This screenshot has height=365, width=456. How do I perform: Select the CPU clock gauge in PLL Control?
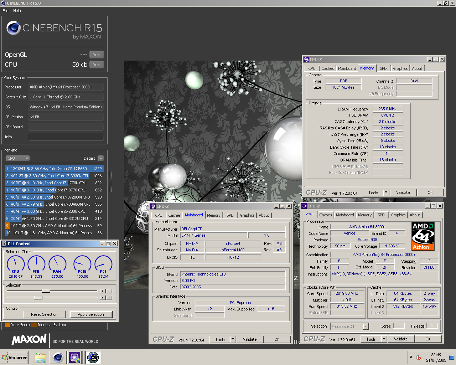[x=16, y=264]
